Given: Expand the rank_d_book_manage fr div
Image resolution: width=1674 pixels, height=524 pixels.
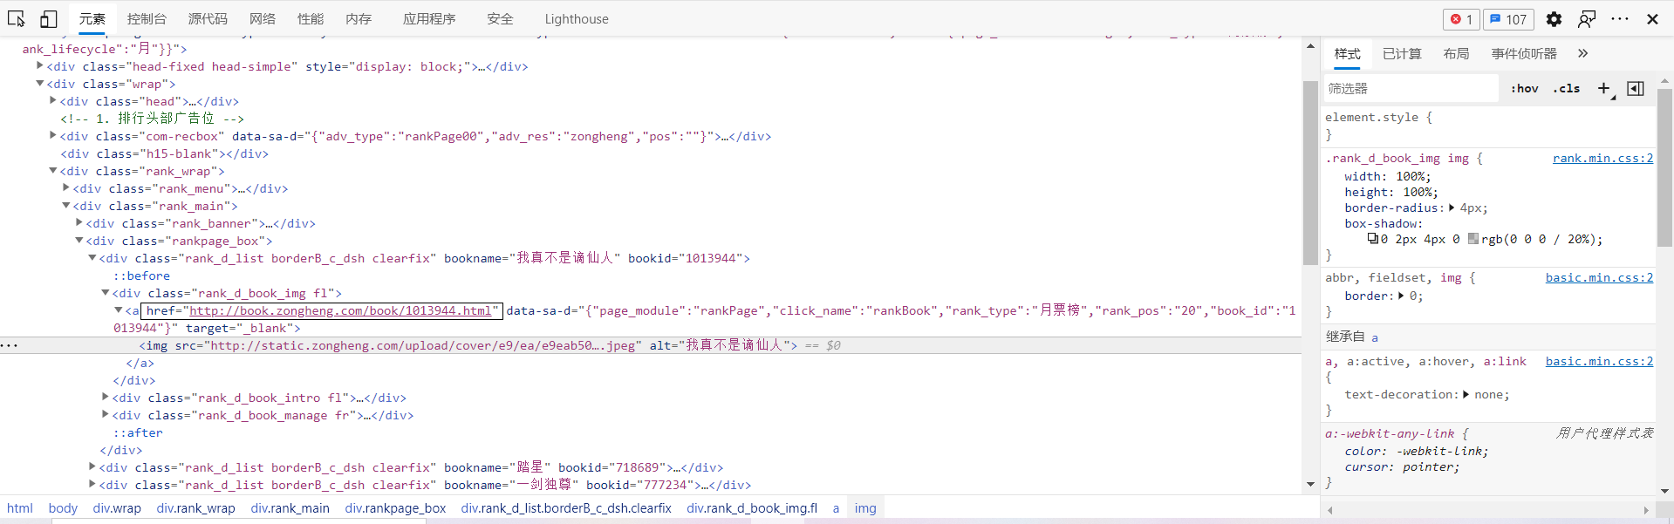Looking at the screenshot, I should pyautogui.click(x=105, y=414).
